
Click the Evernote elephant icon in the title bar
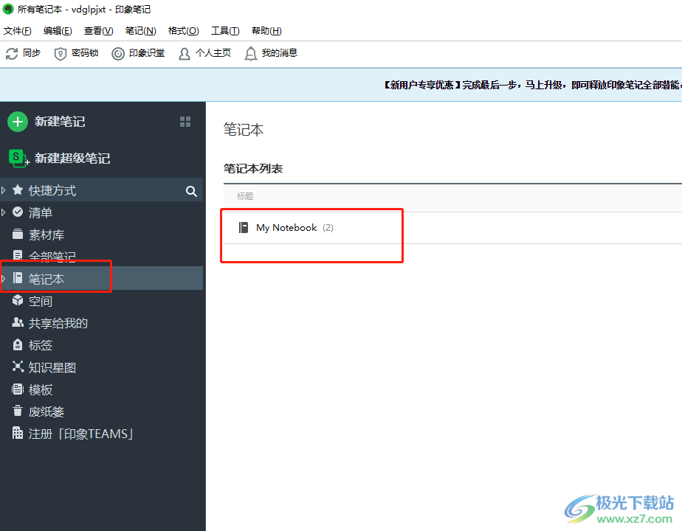8,9
